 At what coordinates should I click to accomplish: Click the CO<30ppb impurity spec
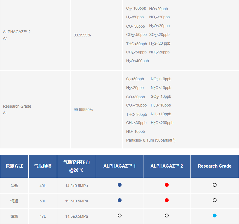pyautogui.click(x=136, y=97)
